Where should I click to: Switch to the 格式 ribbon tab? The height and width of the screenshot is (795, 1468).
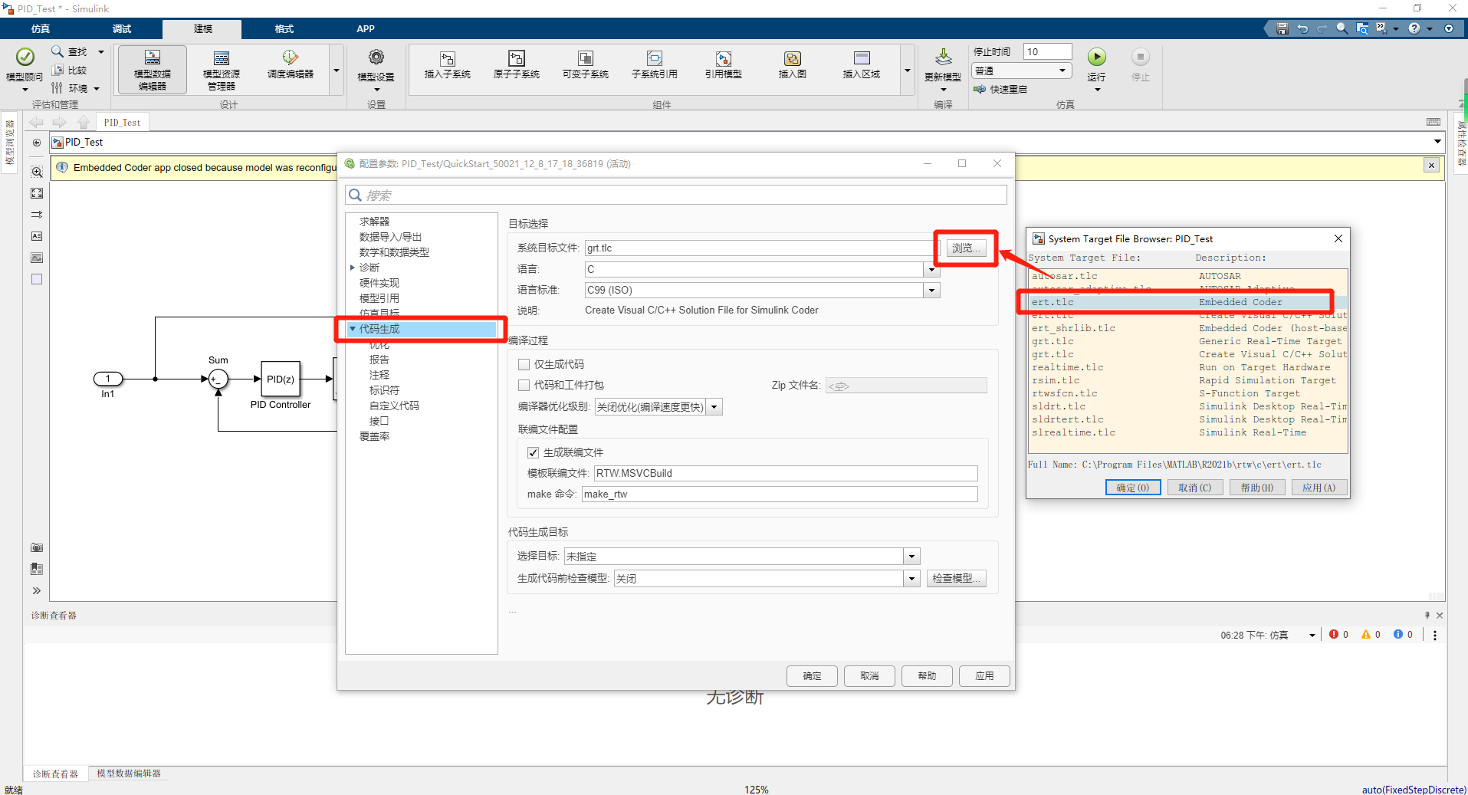283,28
